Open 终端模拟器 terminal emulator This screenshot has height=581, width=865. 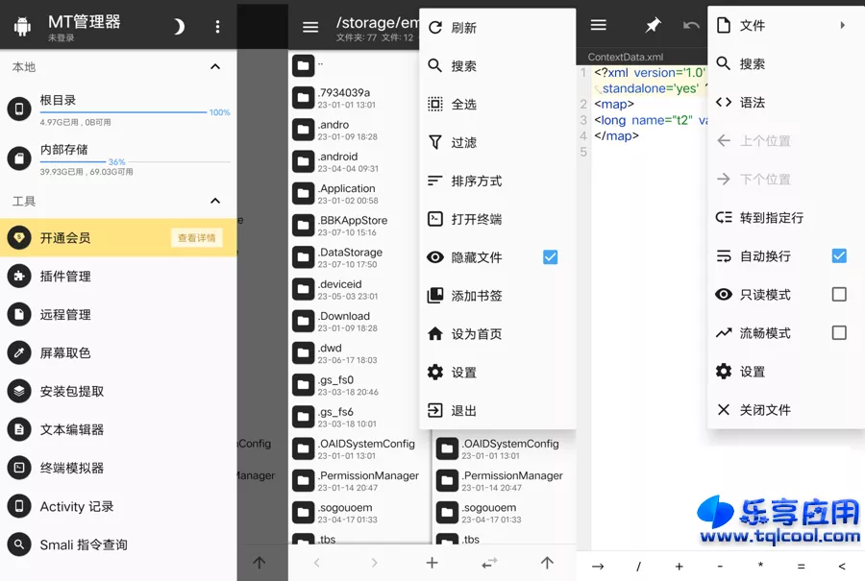point(71,468)
